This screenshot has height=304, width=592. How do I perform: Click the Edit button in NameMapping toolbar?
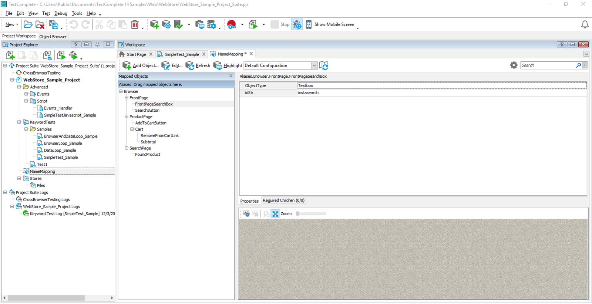(x=172, y=65)
